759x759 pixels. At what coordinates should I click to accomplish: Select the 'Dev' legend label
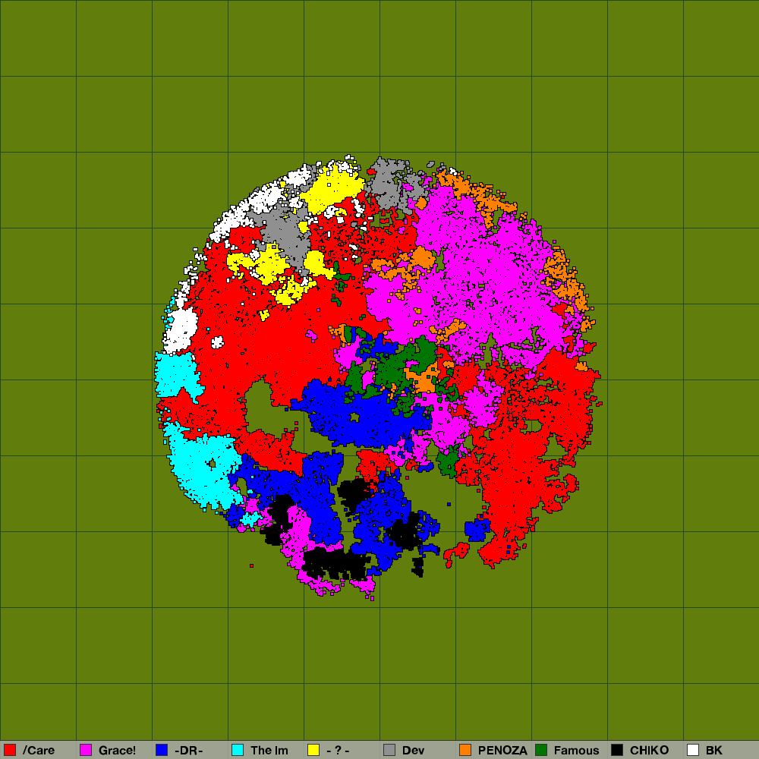(x=414, y=751)
